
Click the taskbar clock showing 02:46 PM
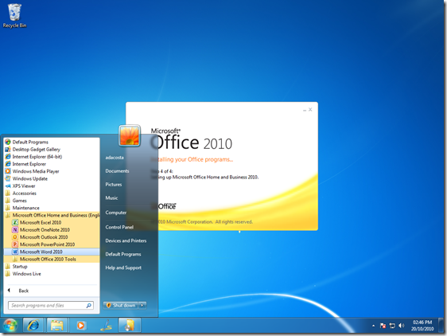(x=422, y=326)
